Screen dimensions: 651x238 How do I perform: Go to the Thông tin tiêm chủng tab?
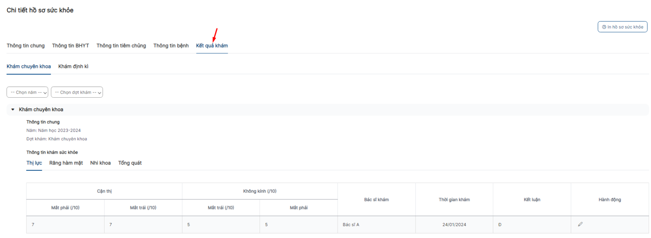[121, 46]
